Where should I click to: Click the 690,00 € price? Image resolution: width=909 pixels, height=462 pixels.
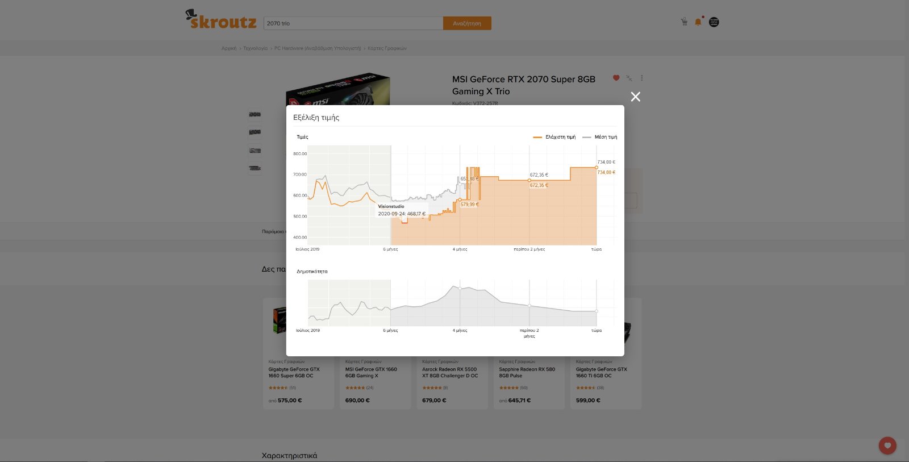tap(357, 401)
